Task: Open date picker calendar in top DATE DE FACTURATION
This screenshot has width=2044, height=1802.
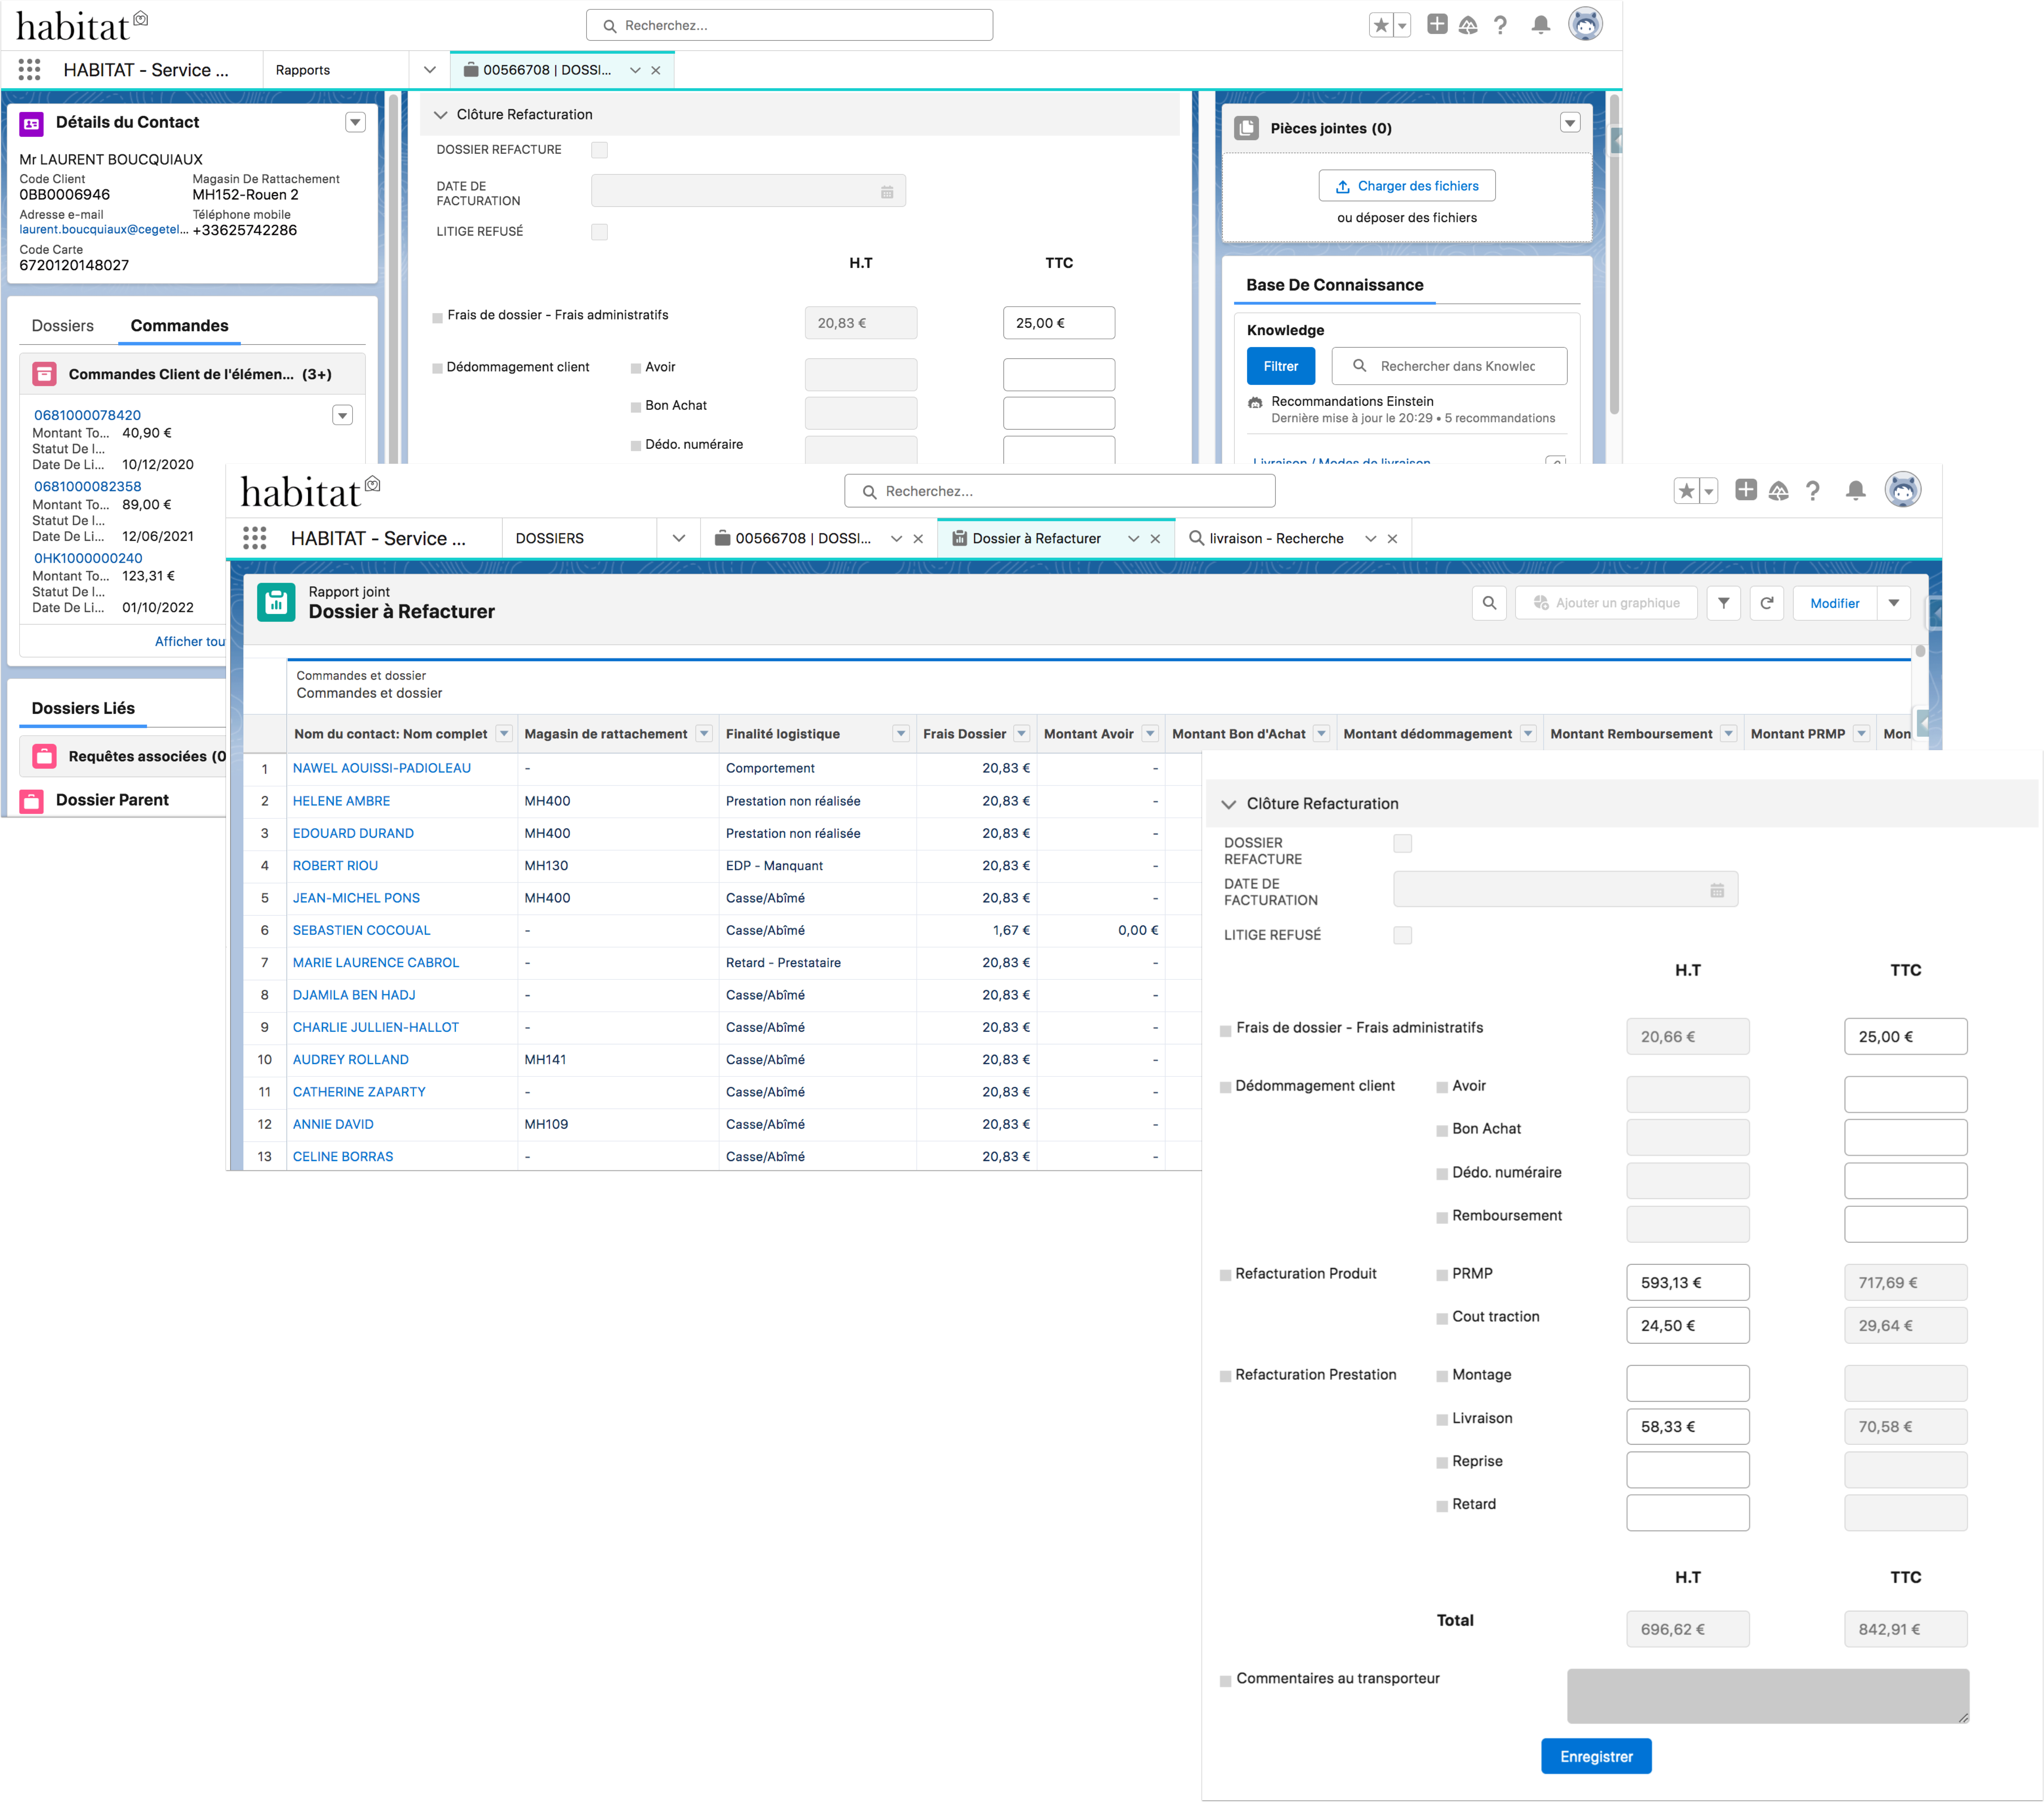Action: (x=887, y=192)
